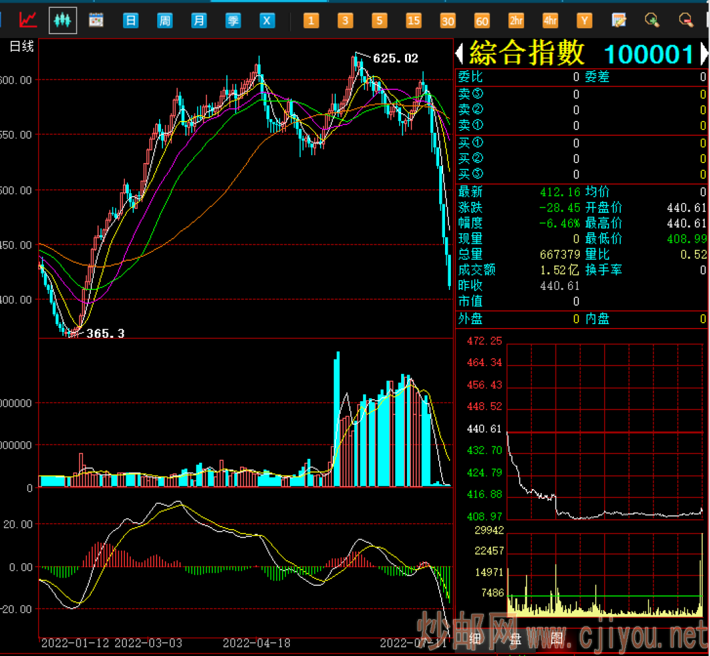Image resolution: width=710 pixels, height=656 pixels.
Task: Click the 委差 label
Action: [x=597, y=76]
